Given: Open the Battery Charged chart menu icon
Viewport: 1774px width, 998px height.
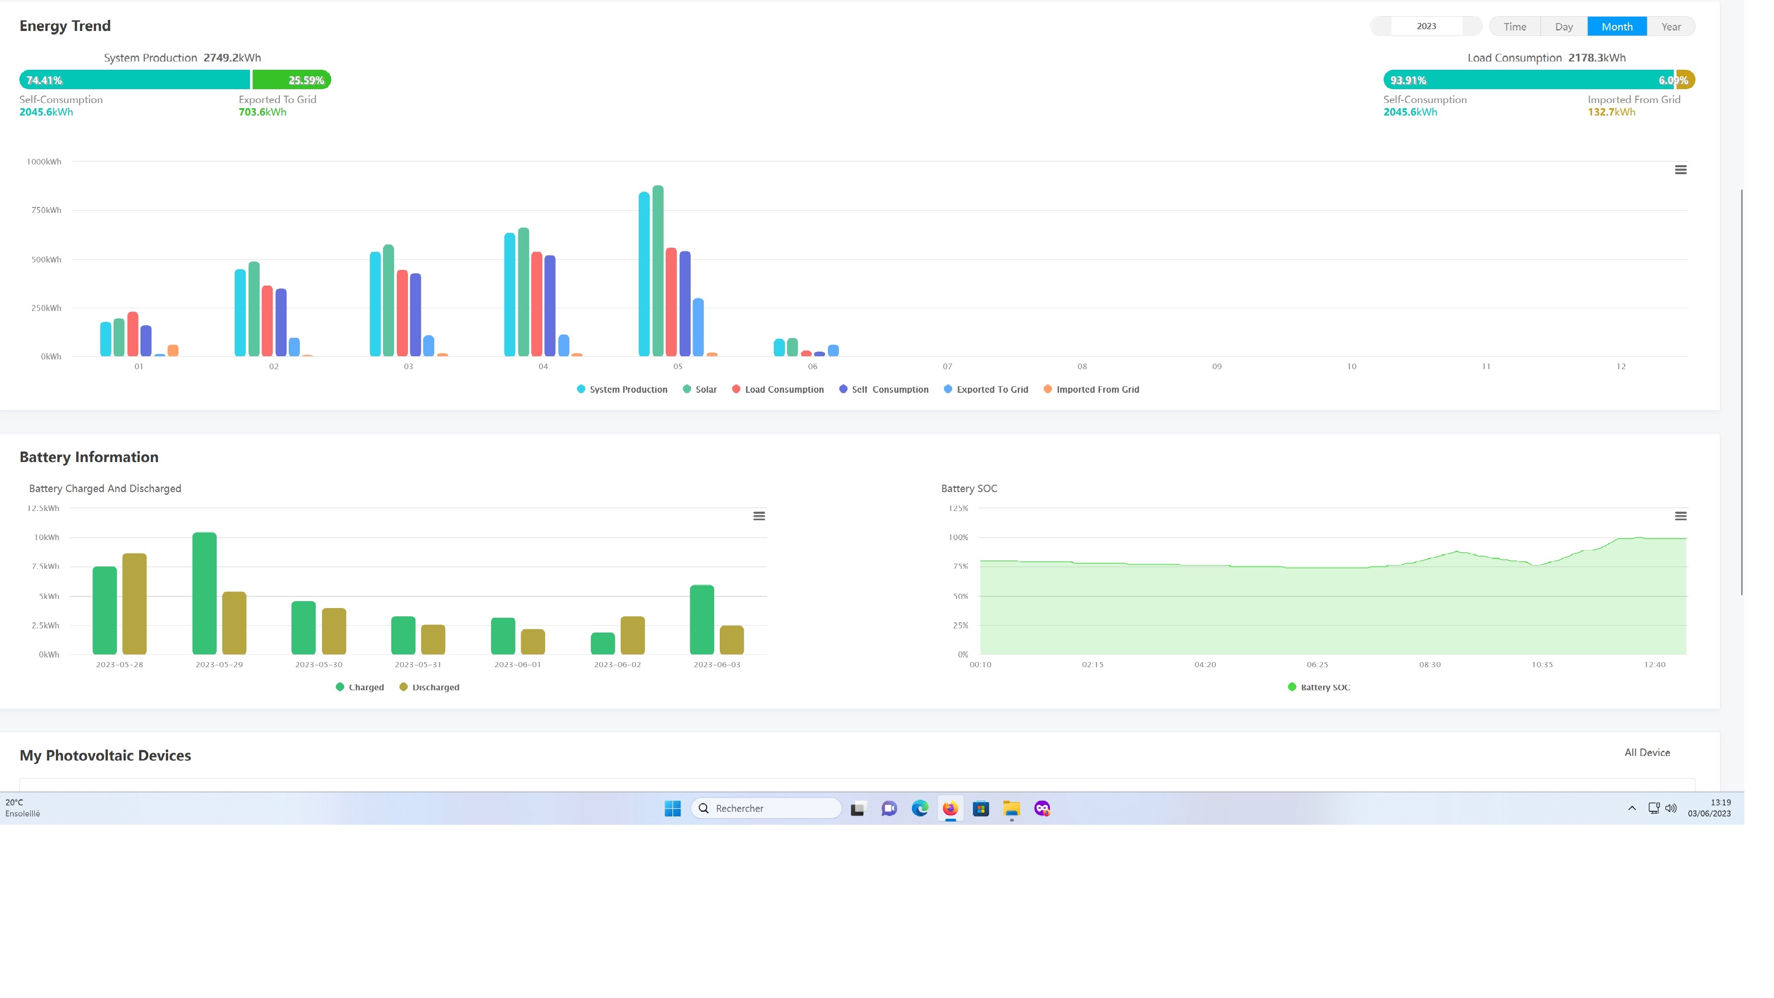Looking at the screenshot, I should (759, 516).
